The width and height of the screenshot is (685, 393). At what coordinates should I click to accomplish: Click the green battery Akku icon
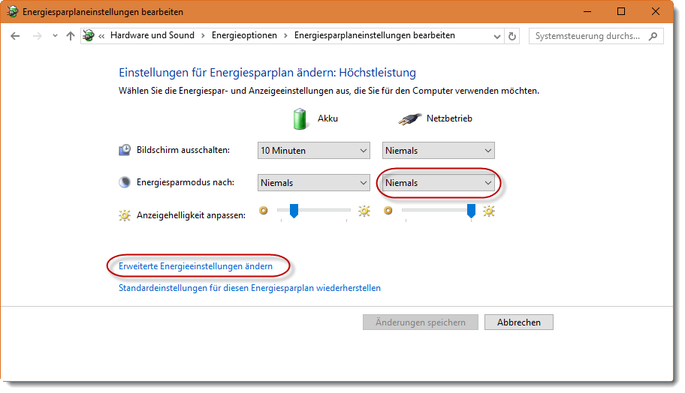[300, 118]
